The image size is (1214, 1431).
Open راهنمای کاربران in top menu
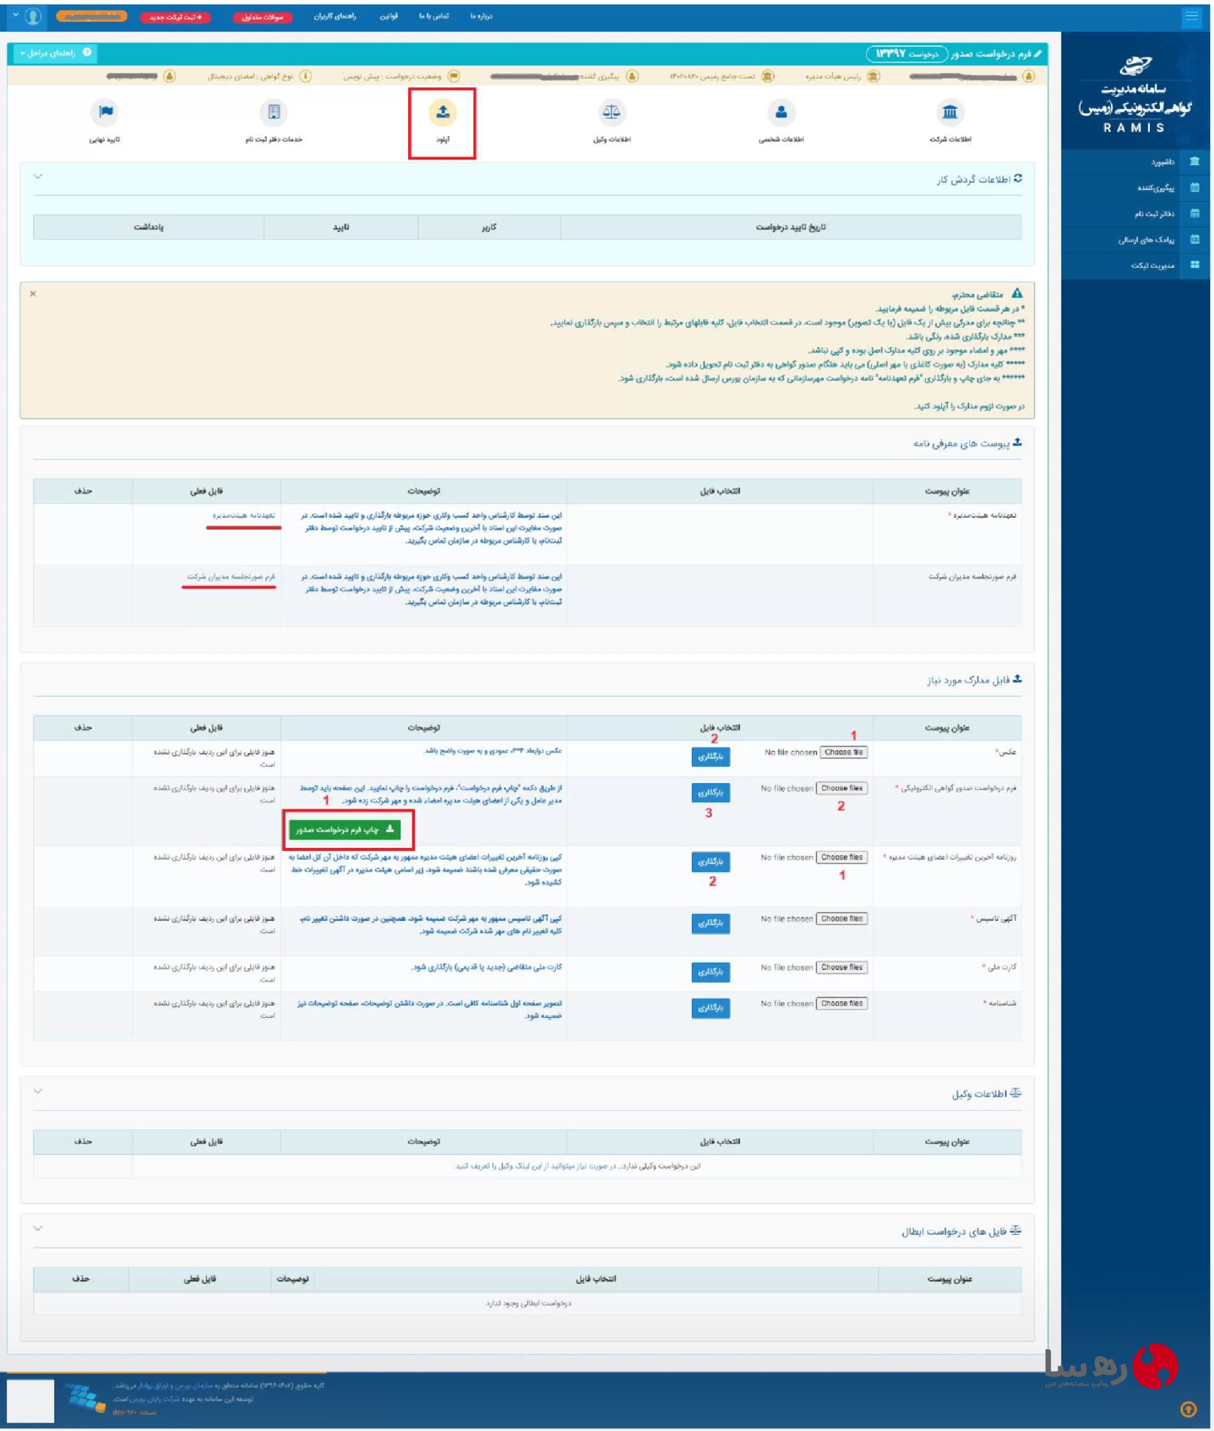tap(335, 16)
